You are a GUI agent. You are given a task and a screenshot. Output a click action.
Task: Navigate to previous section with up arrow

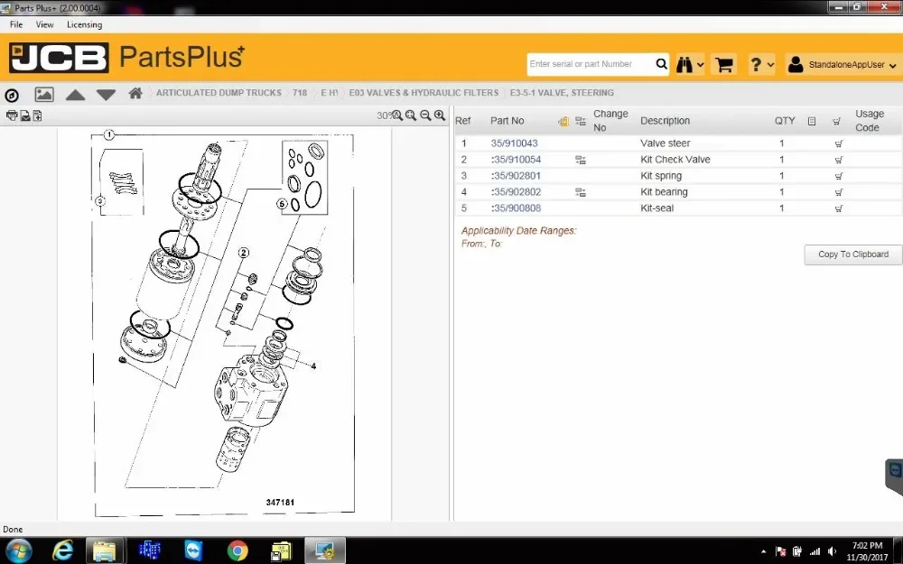[75, 93]
